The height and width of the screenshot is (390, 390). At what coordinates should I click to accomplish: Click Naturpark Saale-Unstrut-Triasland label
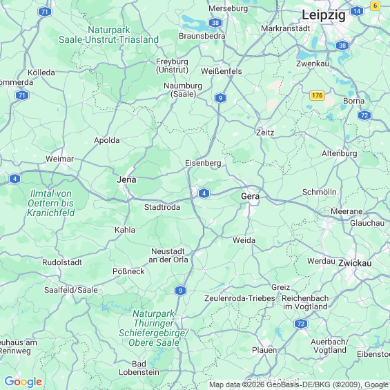tap(108, 35)
